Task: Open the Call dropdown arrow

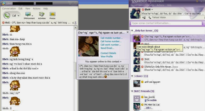Action: [18, 16]
